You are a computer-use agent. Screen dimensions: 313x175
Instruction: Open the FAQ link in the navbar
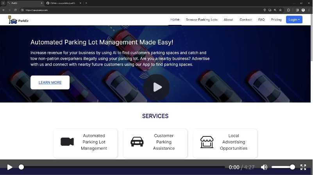click(x=261, y=19)
